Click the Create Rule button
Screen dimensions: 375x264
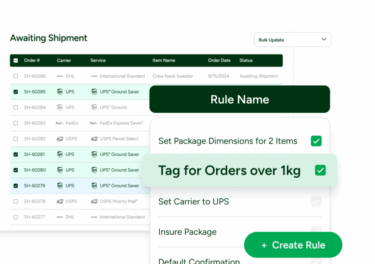point(293,245)
